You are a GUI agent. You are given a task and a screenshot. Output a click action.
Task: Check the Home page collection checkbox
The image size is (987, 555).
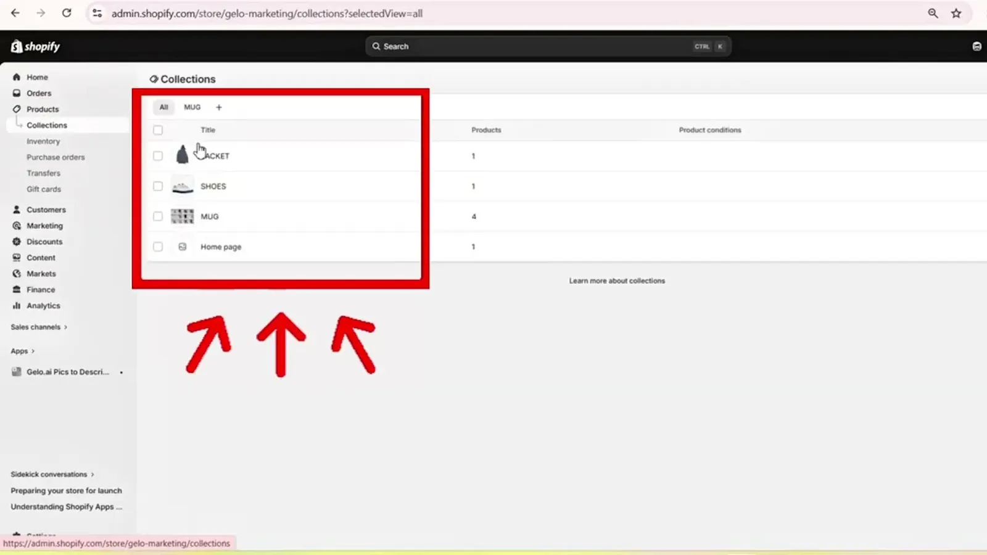[x=158, y=247]
